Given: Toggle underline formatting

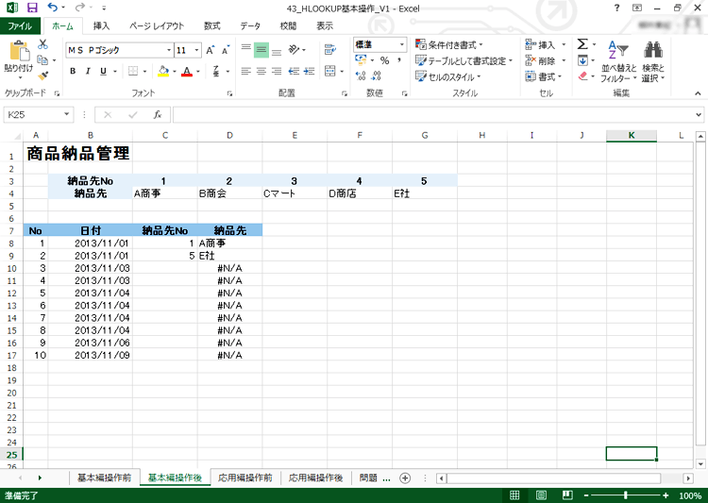Looking at the screenshot, I should [104, 71].
